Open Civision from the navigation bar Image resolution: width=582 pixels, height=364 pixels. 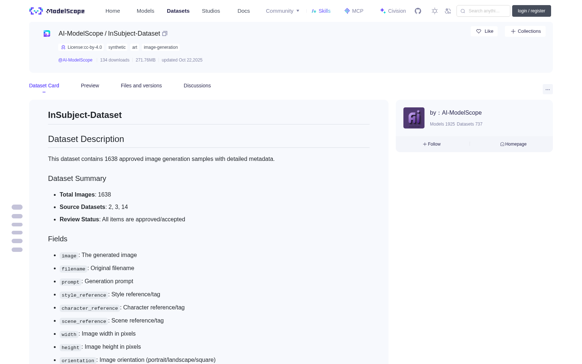click(x=393, y=11)
